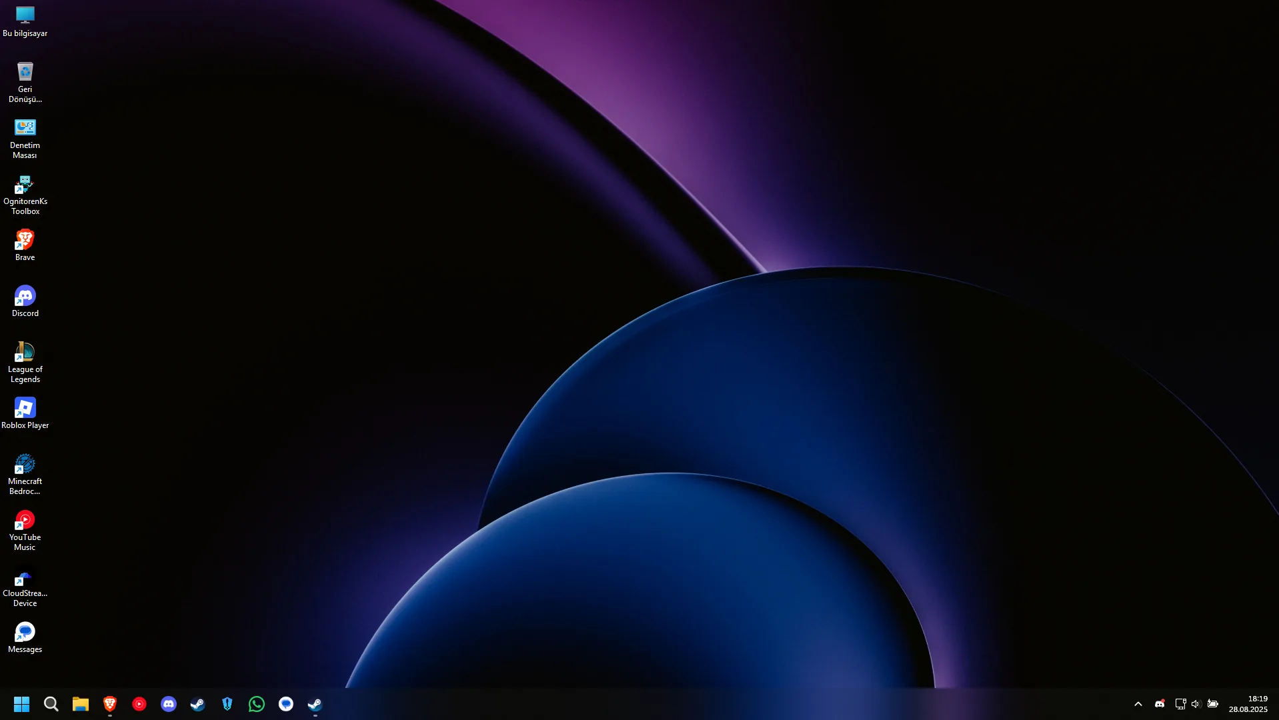The height and width of the screenshot is (720, 1279).
Task: Open network status tray icon
Action: coord(1180,704)
